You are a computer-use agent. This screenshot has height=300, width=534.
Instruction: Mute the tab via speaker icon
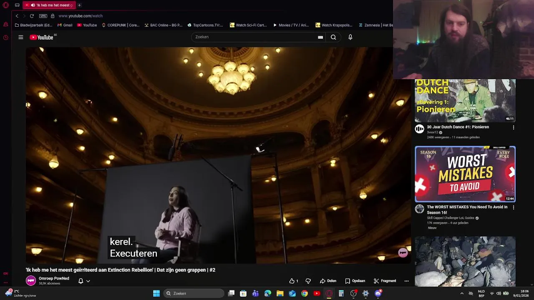click(33, 5)
